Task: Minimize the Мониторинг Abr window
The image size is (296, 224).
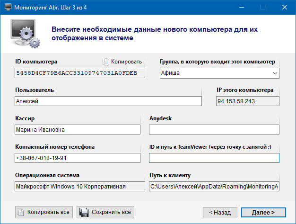Action: (x=242, y=8)
